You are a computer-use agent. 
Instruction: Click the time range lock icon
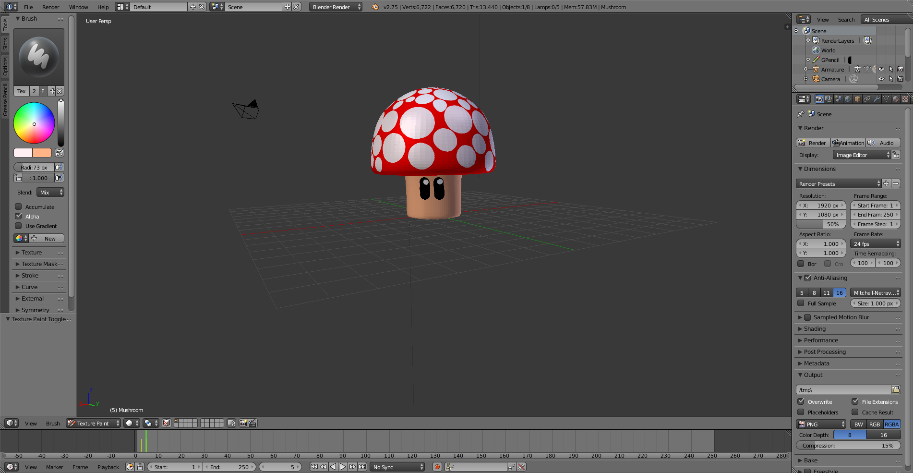coord(140,467)
